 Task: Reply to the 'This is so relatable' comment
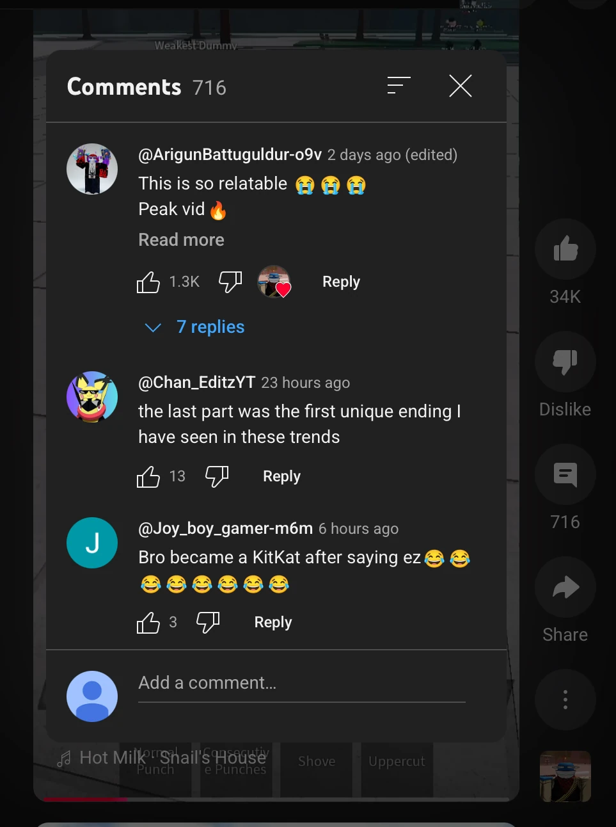pos(341,282)
